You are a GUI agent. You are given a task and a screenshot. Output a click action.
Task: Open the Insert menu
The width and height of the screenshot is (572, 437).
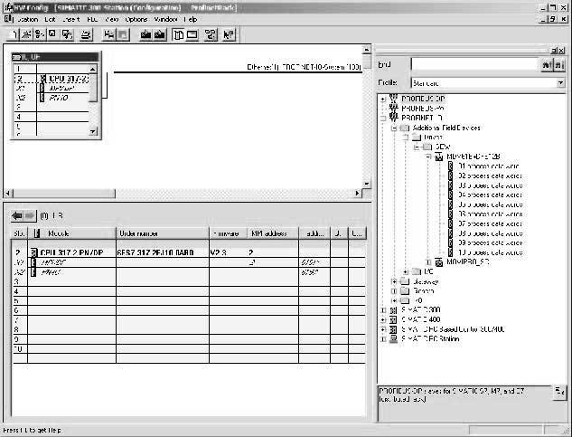(70, 19)
